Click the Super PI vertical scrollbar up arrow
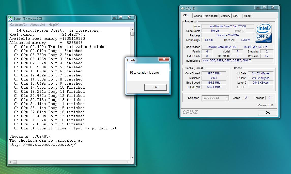 (x=132, y=30)
